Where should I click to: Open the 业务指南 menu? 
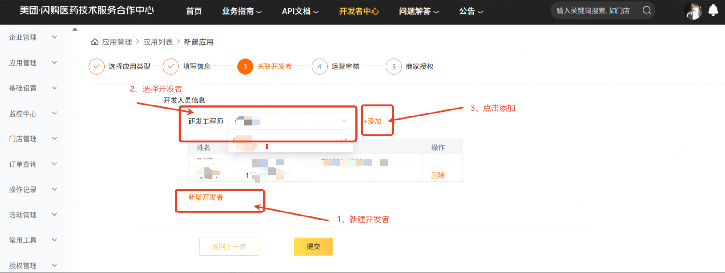(x=241, y=11)
